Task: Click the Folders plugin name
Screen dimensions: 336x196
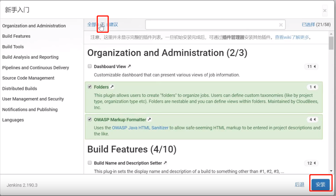Action: pyautogui.click(x=101, y=87)
